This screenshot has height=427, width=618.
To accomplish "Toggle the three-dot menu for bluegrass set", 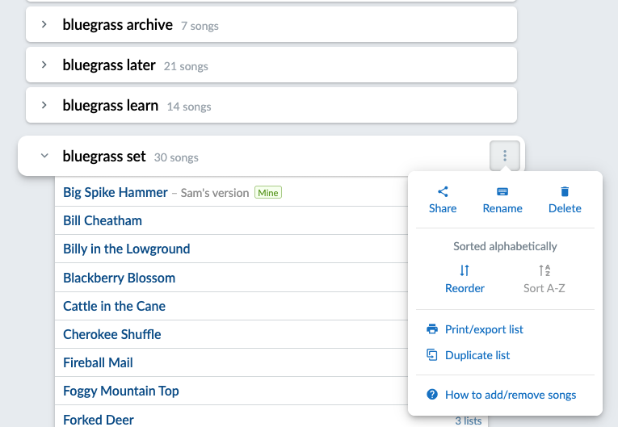I will [505, 156].
